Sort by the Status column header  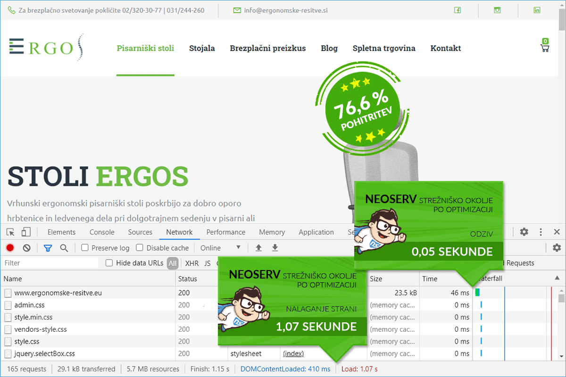click(197, 279)
